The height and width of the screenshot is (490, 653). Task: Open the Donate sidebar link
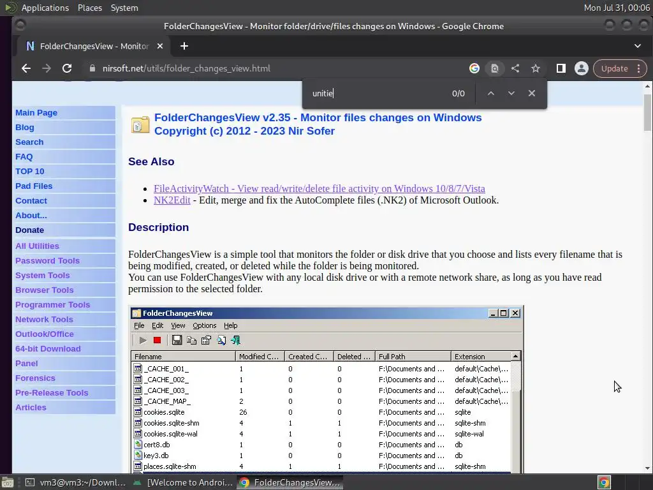[29, 230]
